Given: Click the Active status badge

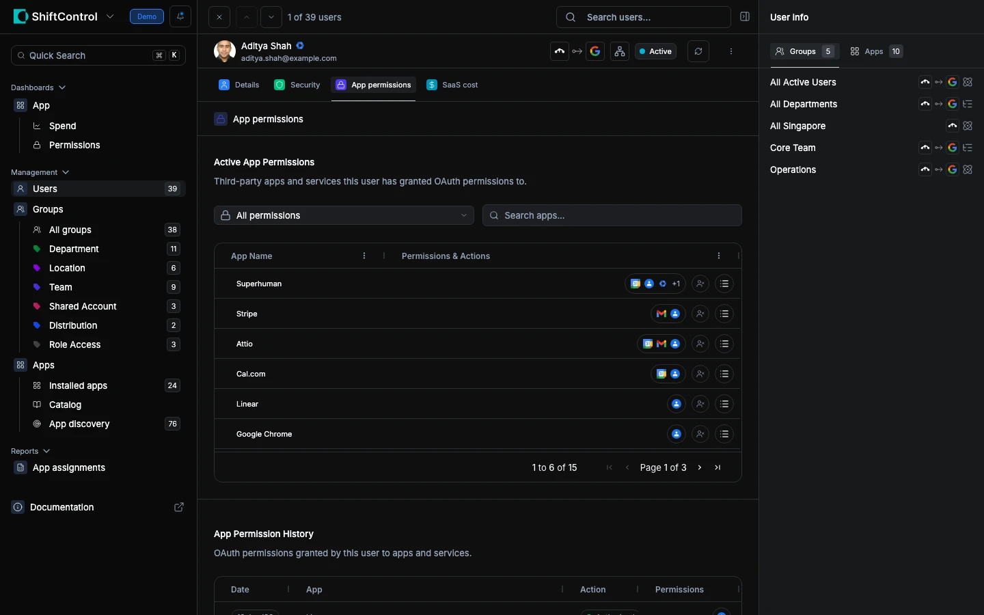Looking at the screenshot, I should pyautogui.click(x=656, y=51).
